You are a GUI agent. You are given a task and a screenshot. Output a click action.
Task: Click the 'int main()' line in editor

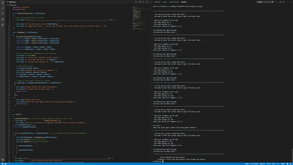(17, 114)
